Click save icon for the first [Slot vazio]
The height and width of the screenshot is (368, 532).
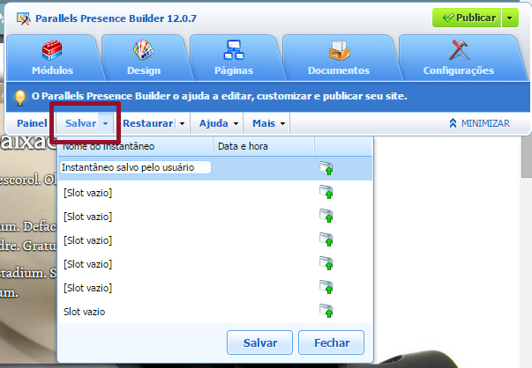326,192
